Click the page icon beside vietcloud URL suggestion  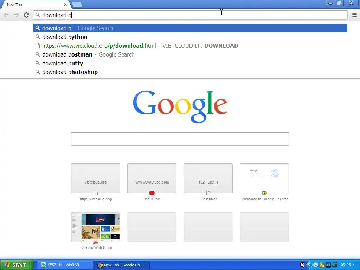(38, 46)
